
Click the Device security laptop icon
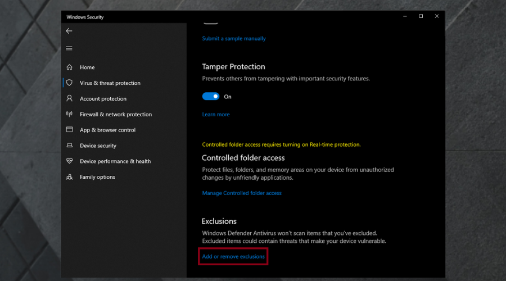[x=70, y=146]
